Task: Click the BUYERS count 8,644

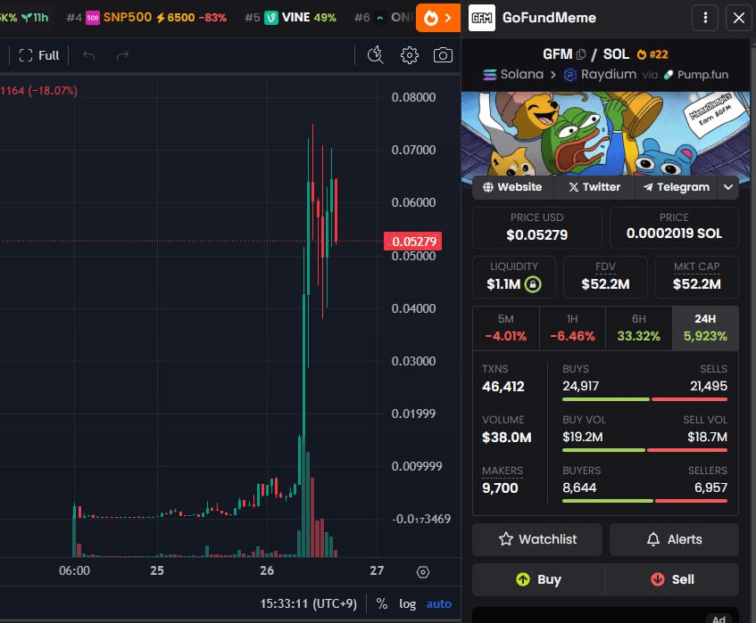Action: coord(579,488)
